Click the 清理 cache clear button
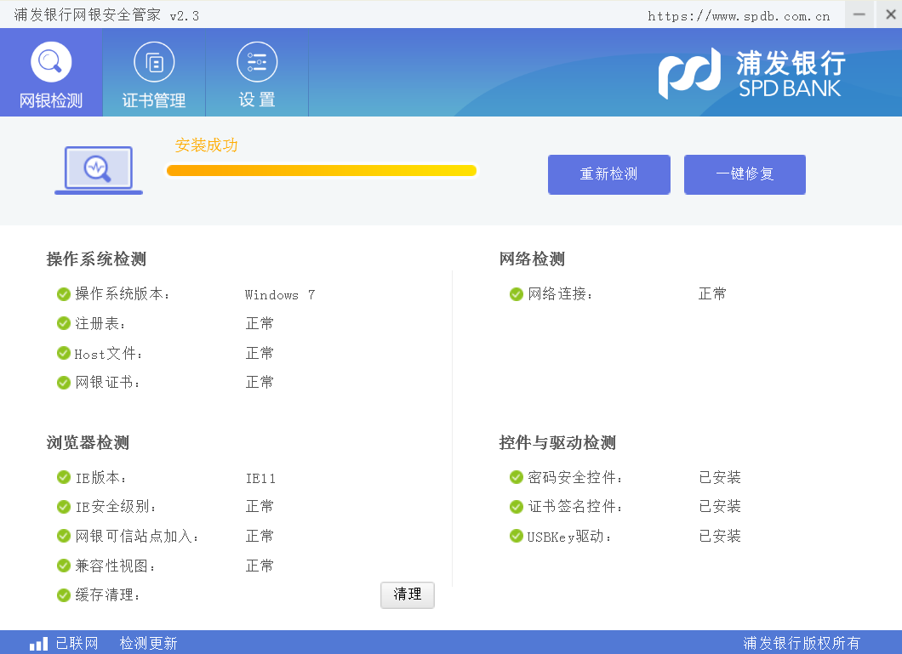902x654 pixels. (x=407, y=595)
